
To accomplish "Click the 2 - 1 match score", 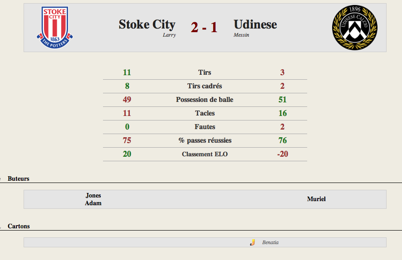I will click(204, 27).
